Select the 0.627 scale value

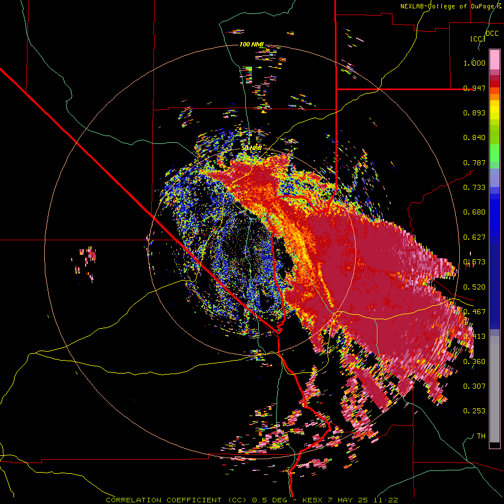[x=474, y=237]
